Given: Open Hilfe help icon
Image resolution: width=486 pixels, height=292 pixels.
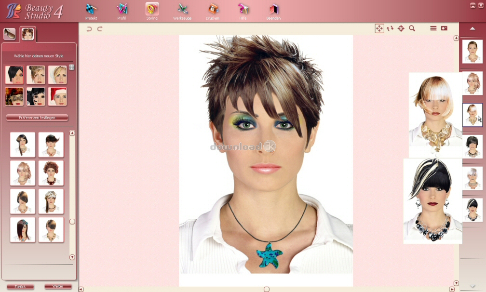Looking at the screenshot, I should coord(243,10).
